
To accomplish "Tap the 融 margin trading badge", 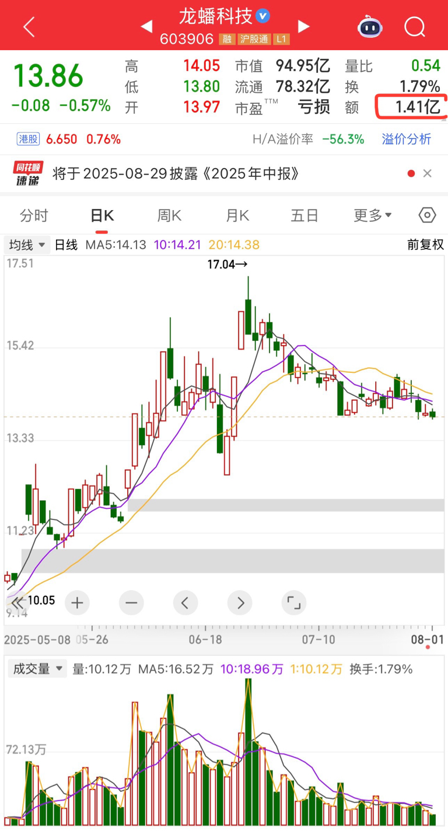I will (226, 39).
